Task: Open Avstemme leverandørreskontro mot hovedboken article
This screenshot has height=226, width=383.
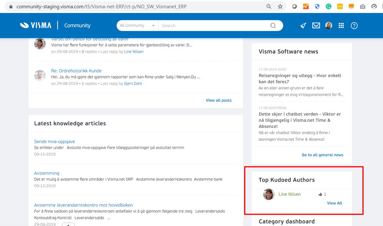Action: (x=84, y=205)
